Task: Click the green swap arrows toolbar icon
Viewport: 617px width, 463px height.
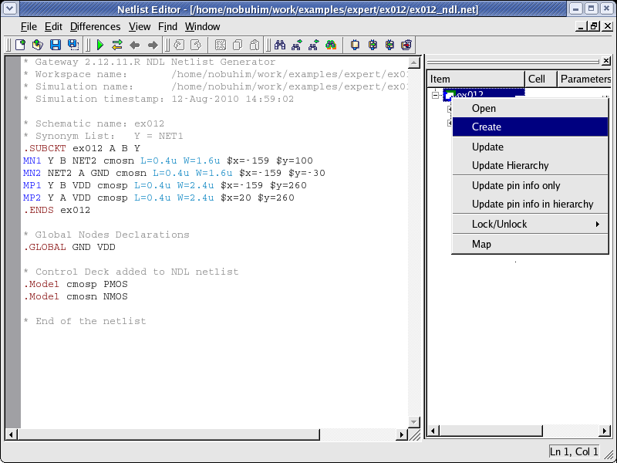Action: click(117, 45)
